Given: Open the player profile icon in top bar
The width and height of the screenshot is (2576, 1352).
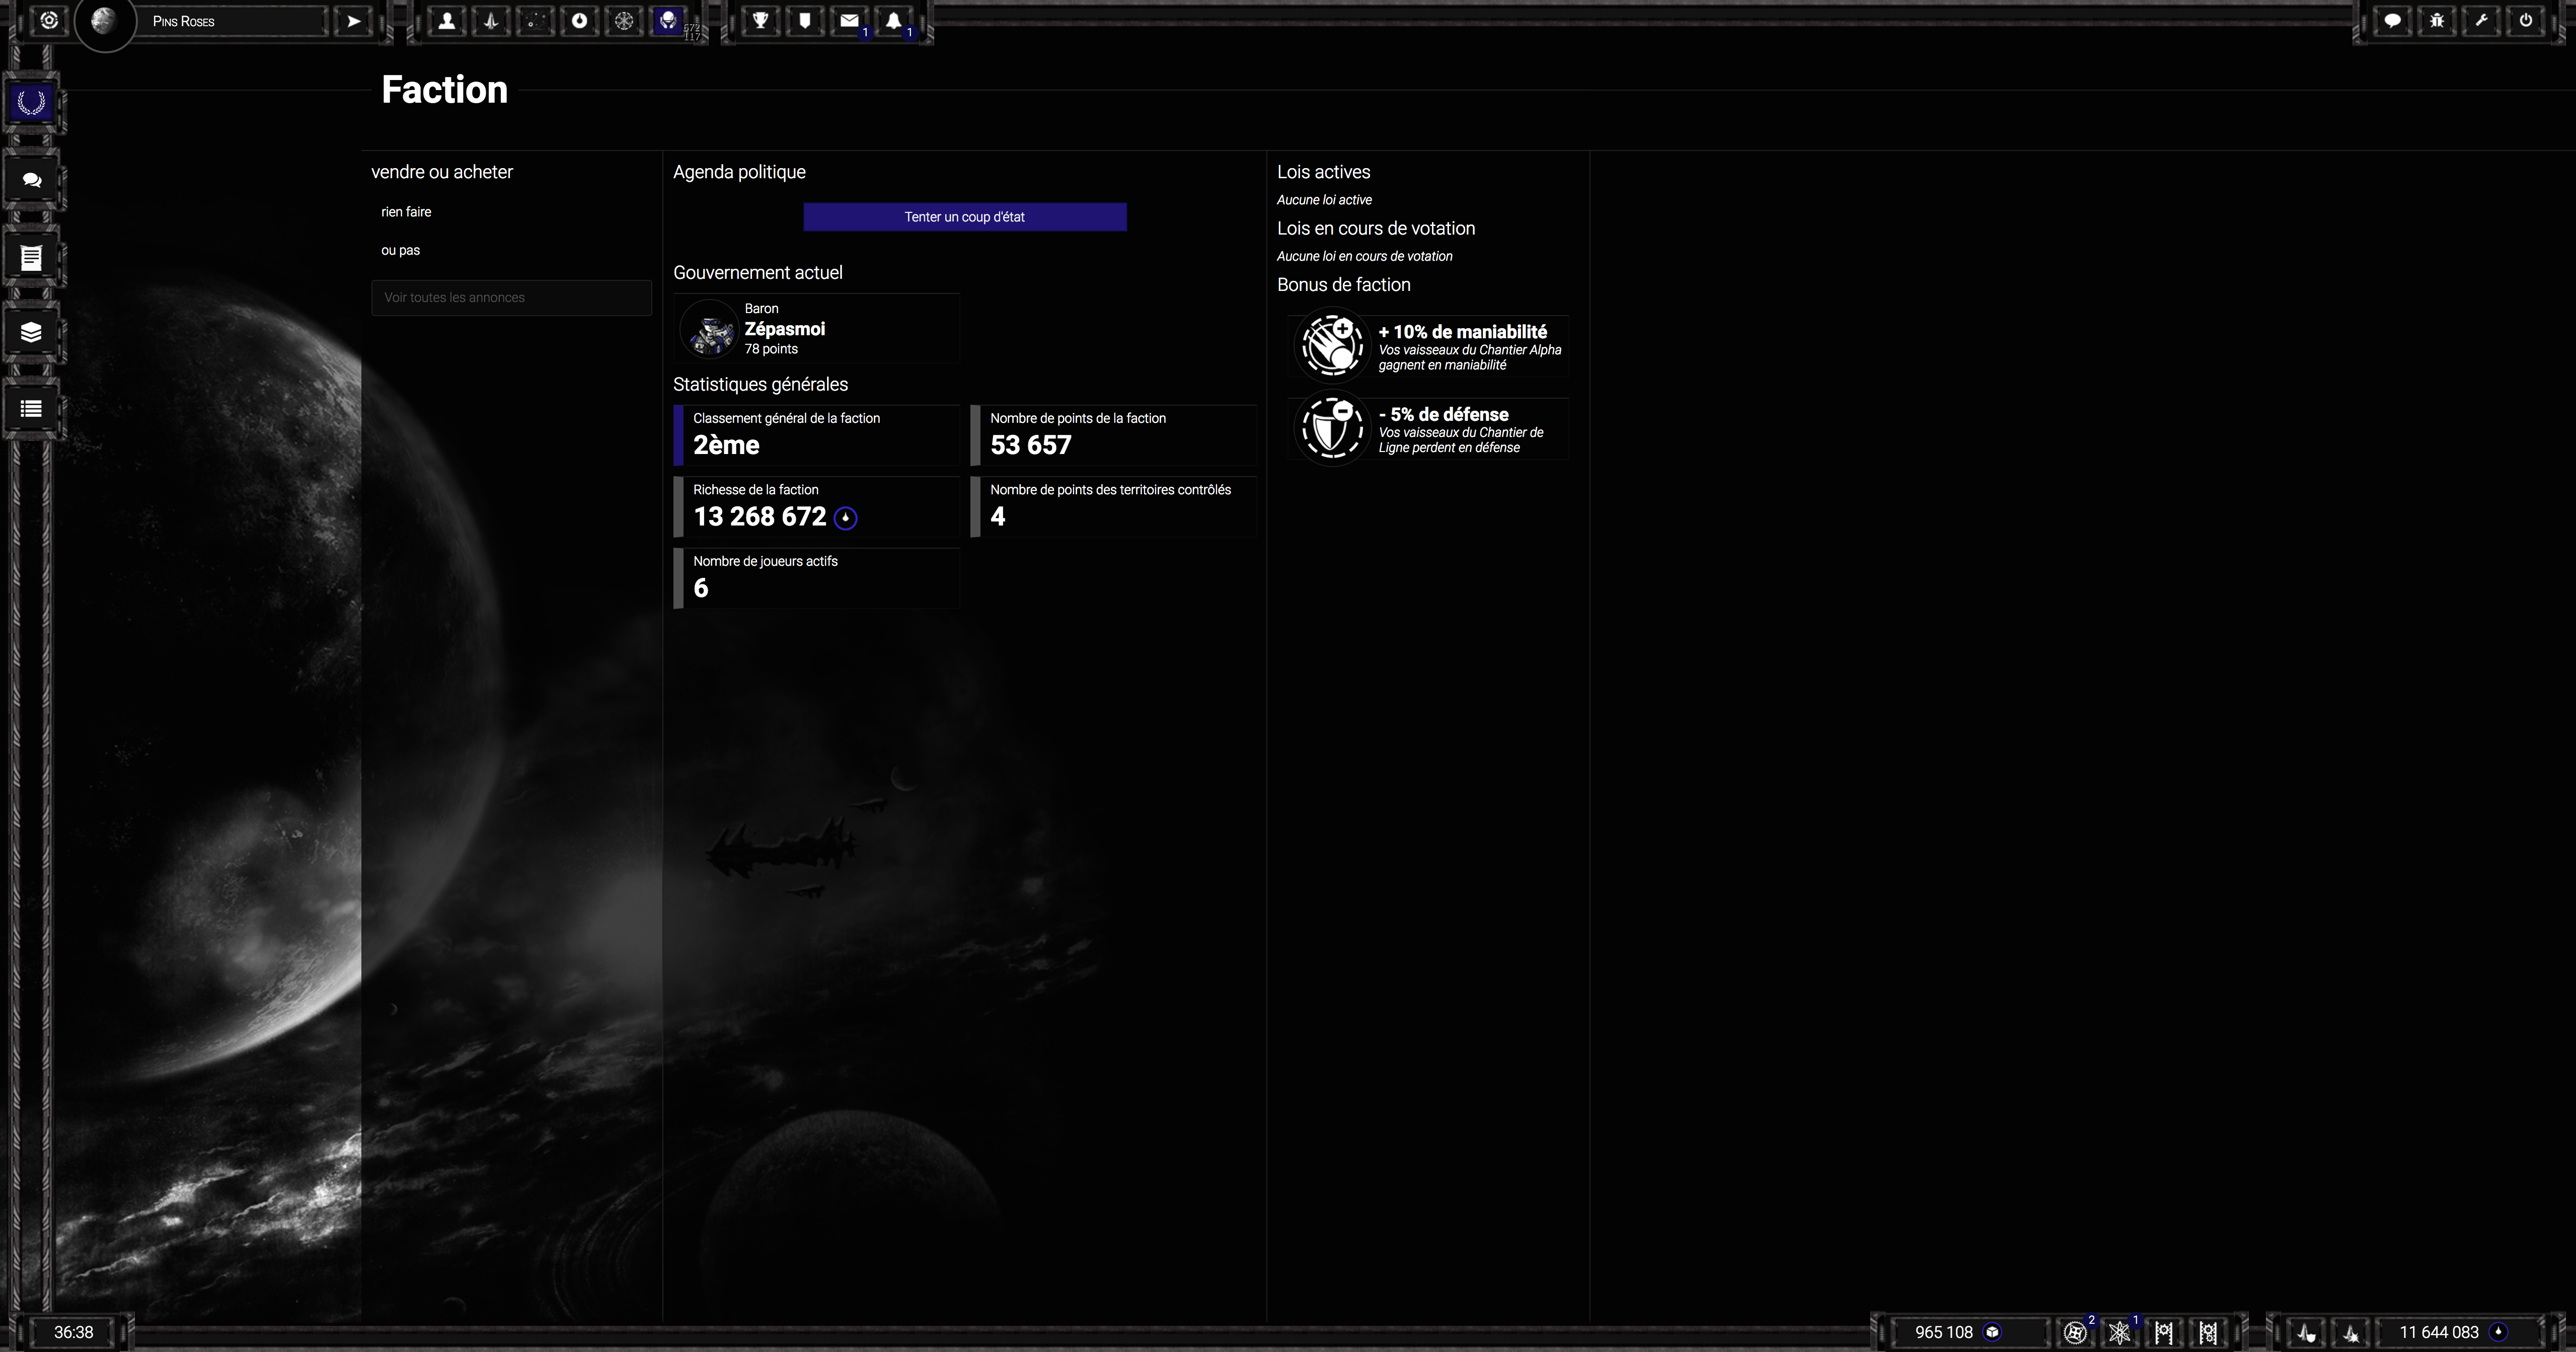Looking at the screenshot, I should (x=447, y=21).
